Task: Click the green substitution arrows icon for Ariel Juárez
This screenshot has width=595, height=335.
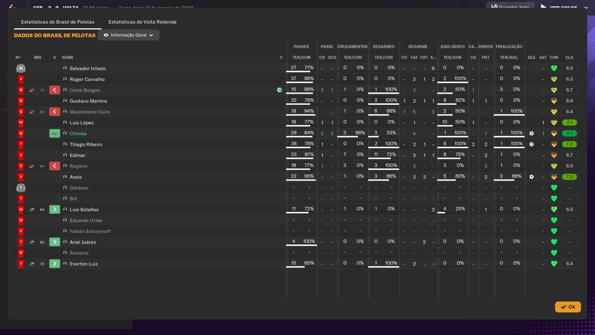Action: 32,242
